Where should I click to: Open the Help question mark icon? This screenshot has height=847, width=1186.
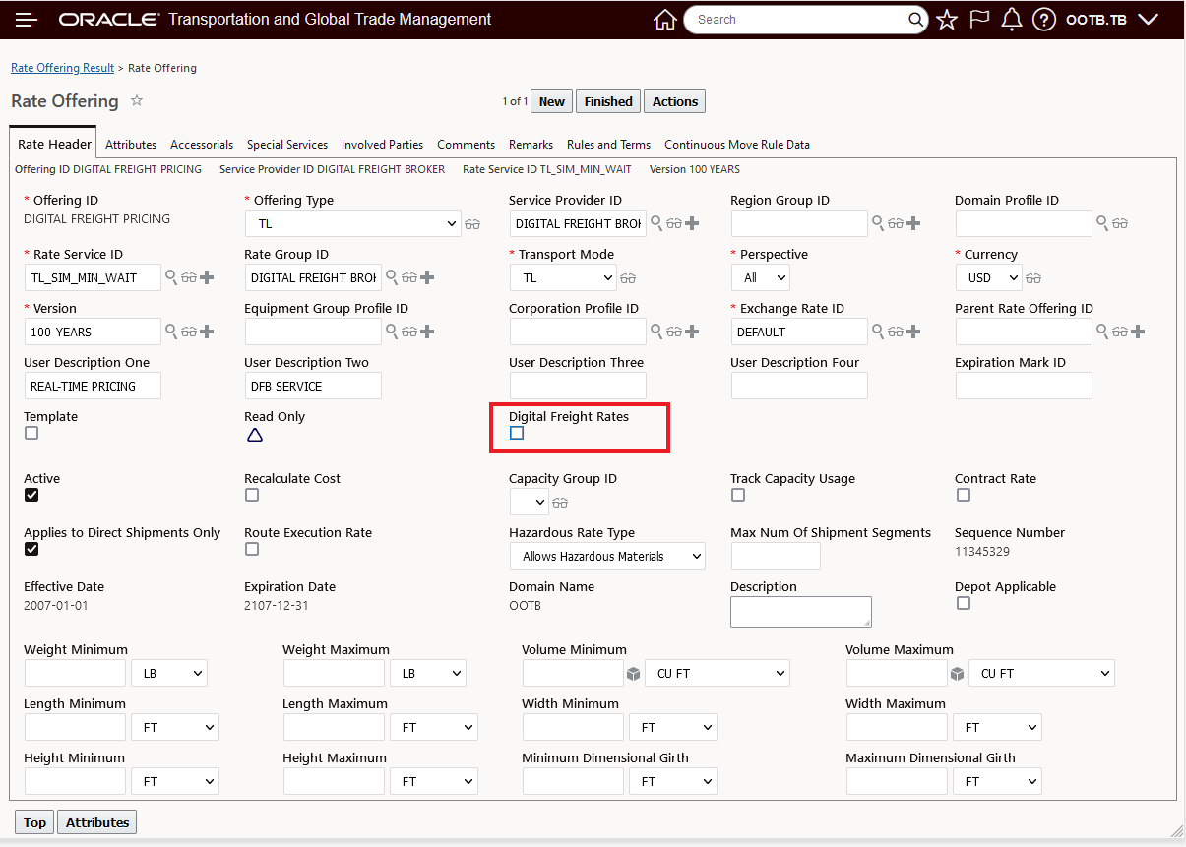[1044, 20]
